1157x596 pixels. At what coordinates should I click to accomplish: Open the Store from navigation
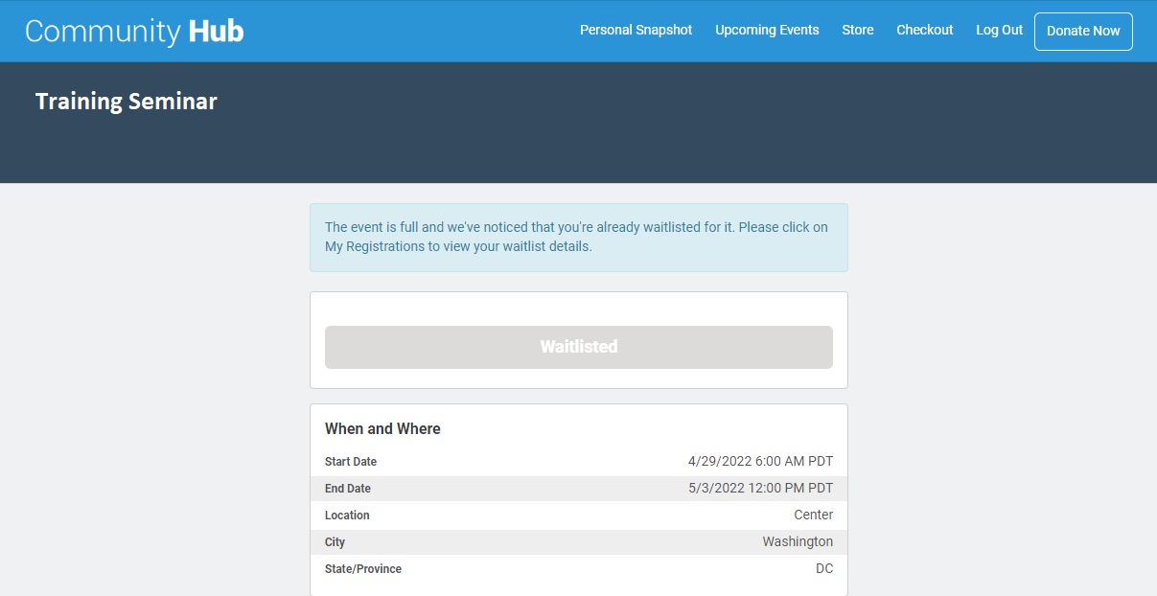coord(857,31)
